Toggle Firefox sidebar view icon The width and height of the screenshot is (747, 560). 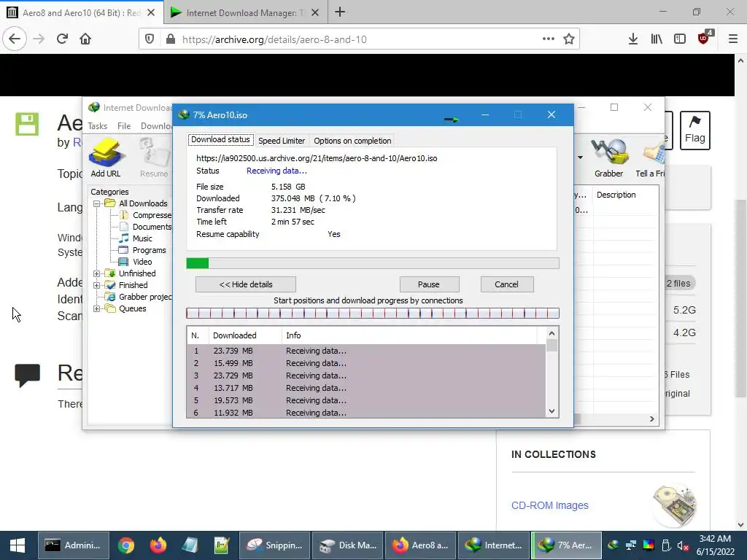tap(680, 39)
